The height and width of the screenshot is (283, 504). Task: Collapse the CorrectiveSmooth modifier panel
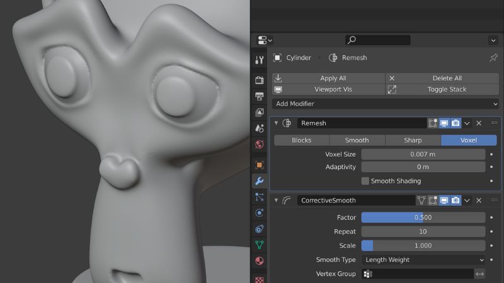pos(276,200)
